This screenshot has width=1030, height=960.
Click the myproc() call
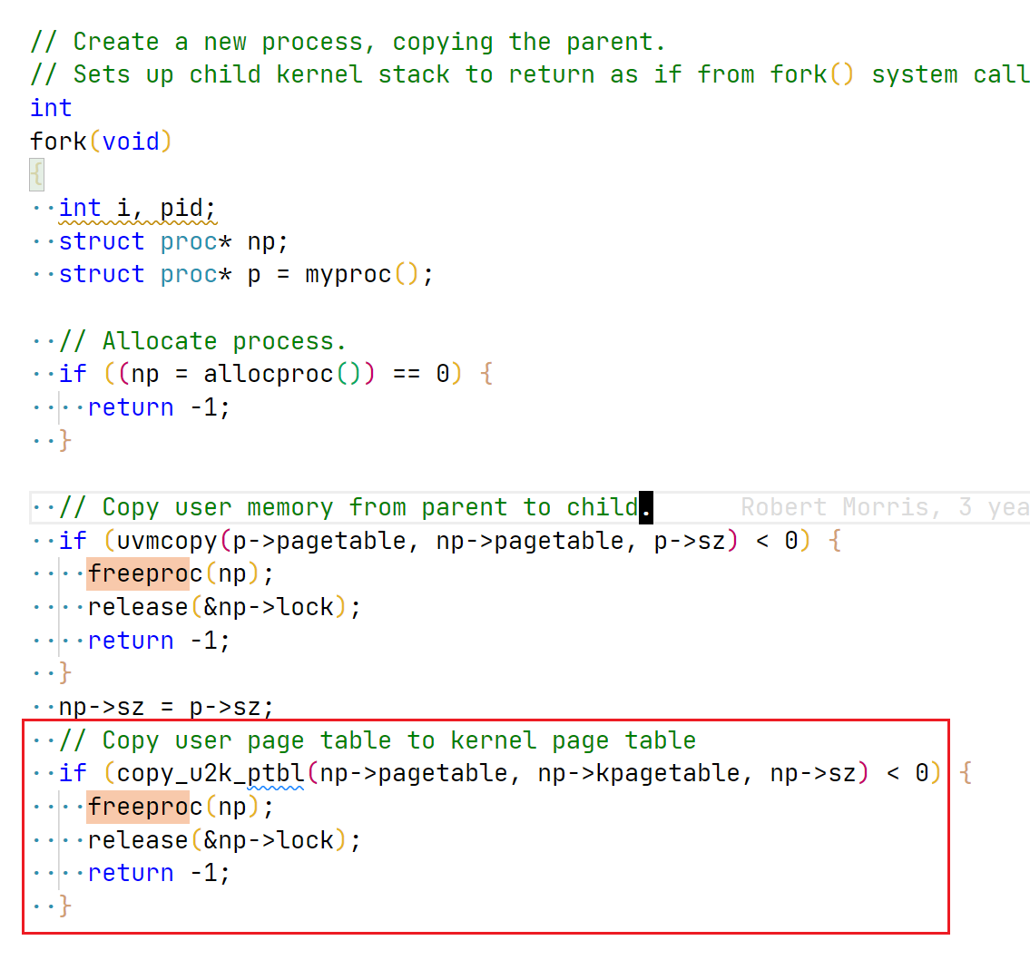(348, 275)
